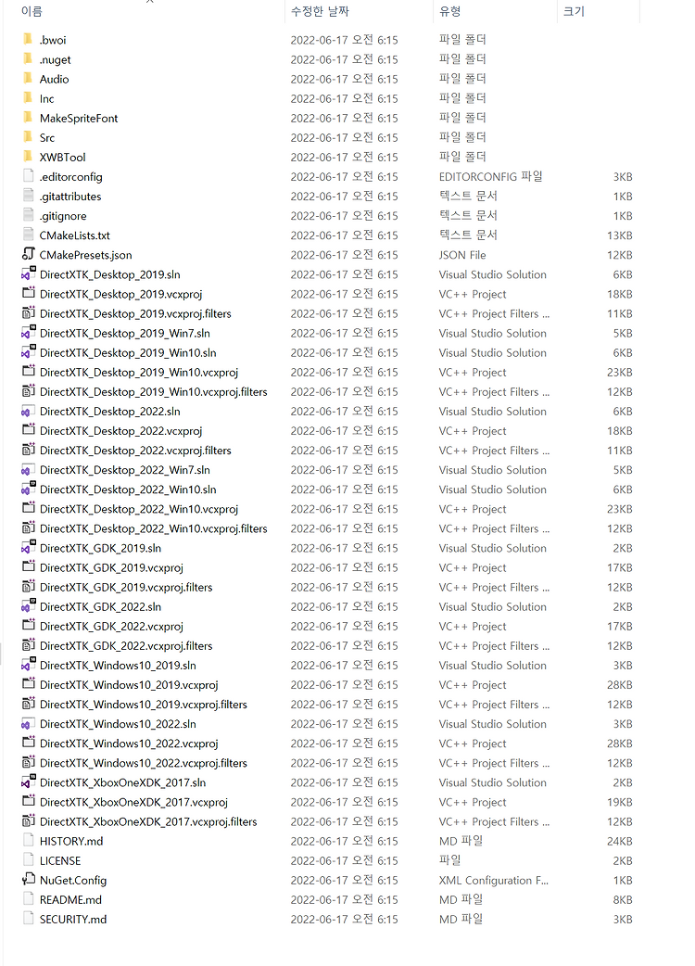Select the Inc folder icon
Screen dimensions: 695x966
click(28, 98)
